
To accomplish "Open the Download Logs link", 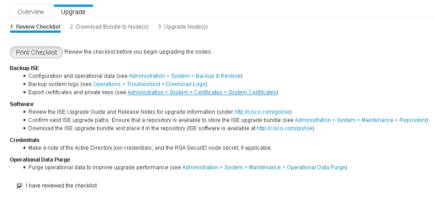I will click(186, 84).
